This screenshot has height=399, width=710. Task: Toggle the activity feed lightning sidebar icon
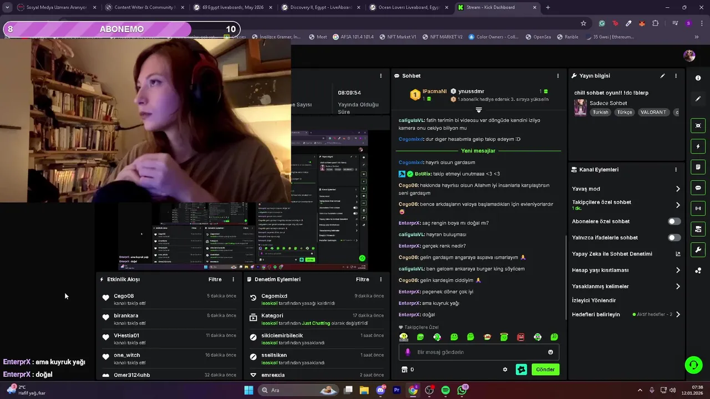tap(698, 147)
